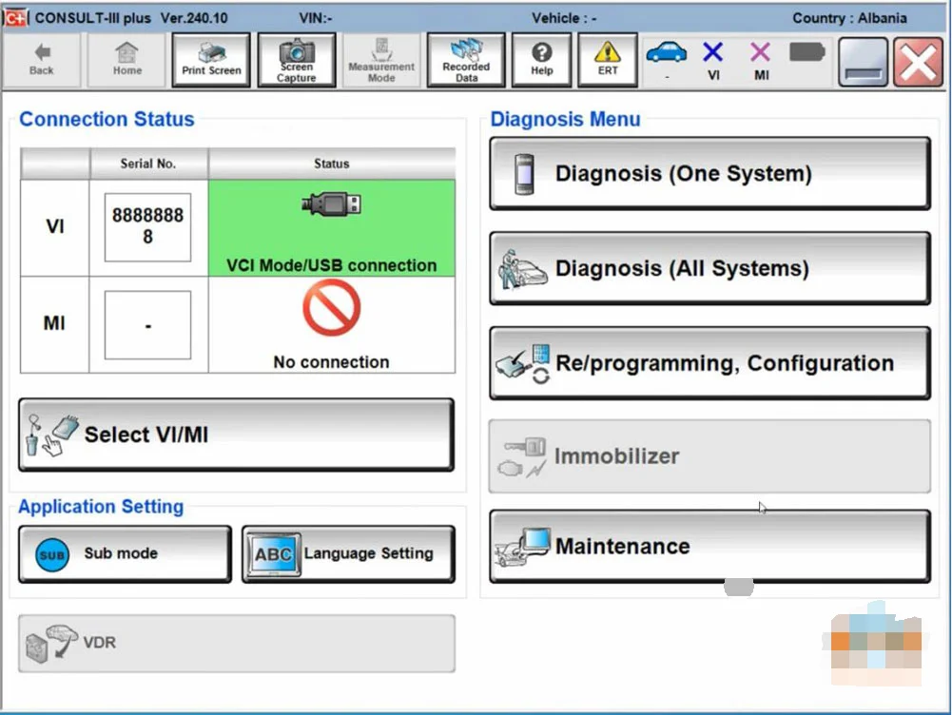Click the battery status icon
The height and width of the screenshot is (715, 952).
click(806, 55)
